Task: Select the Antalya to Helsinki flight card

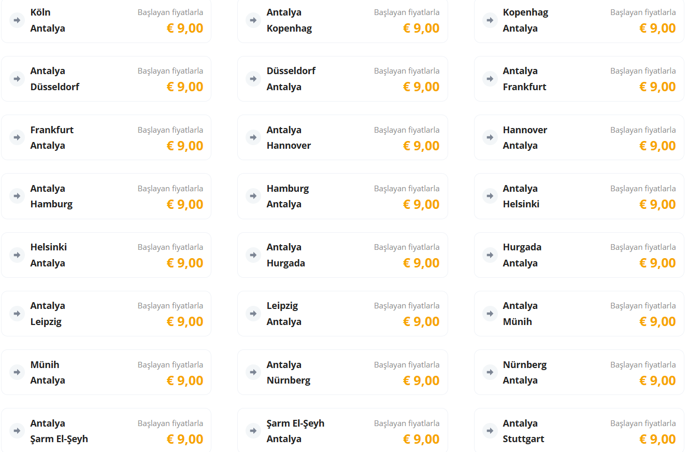Action: pyautogui.click(x=579, y=196)
